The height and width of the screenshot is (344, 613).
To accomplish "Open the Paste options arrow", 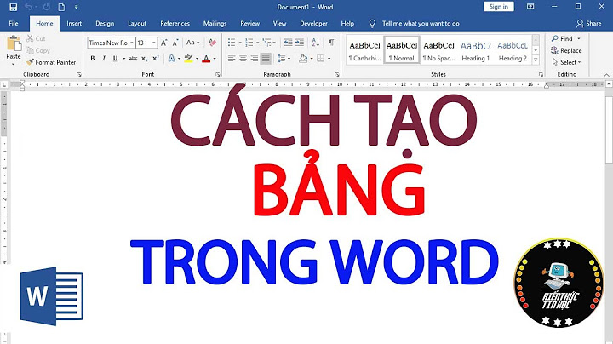I will 14,64.
